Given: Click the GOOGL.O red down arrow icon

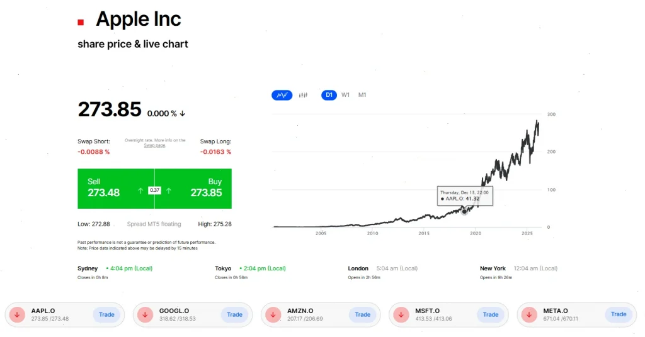Looking at the screenshot, I should [x=146, y=314].
